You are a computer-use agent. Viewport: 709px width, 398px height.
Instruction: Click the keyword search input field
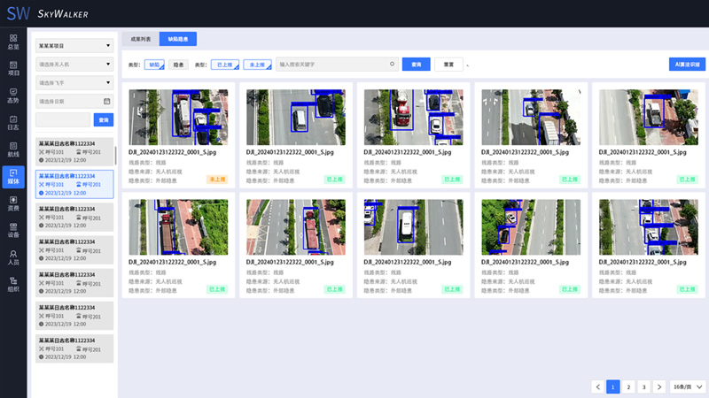pos(332,65)
